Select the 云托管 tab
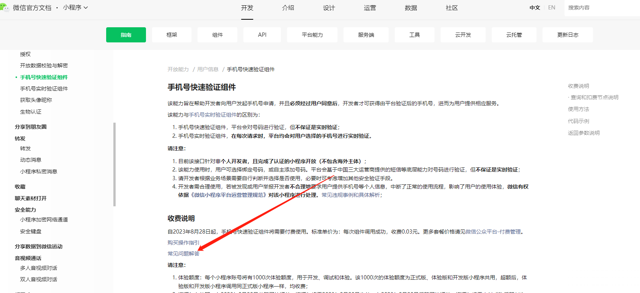 [x=514, y=35]
